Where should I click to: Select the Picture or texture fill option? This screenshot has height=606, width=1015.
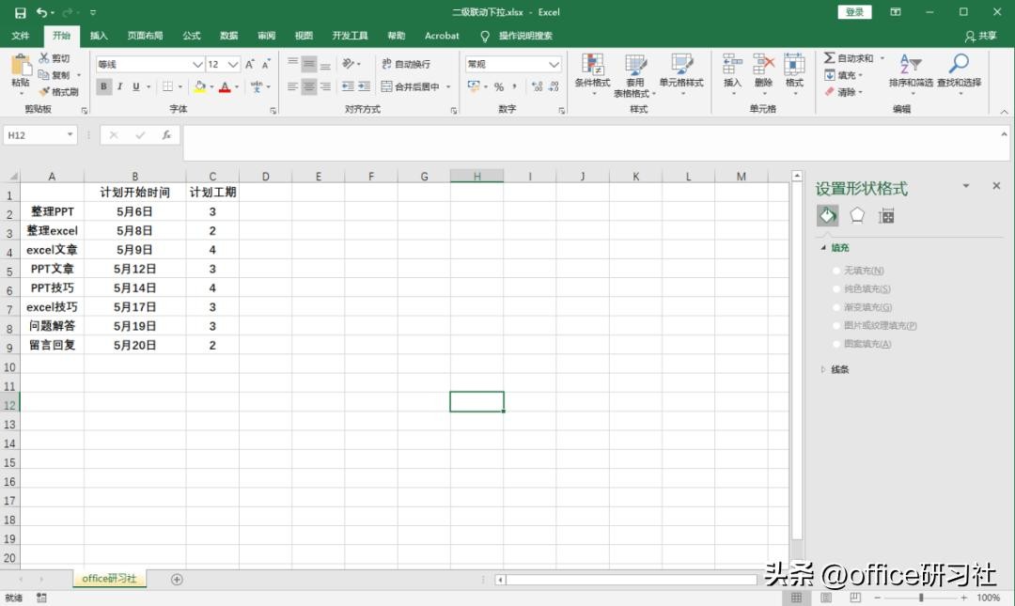coord(836,325)
